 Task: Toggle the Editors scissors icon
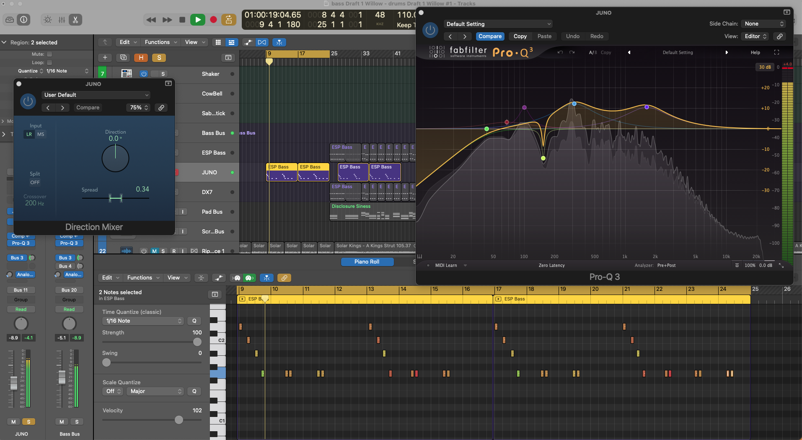tap(75, 20)
